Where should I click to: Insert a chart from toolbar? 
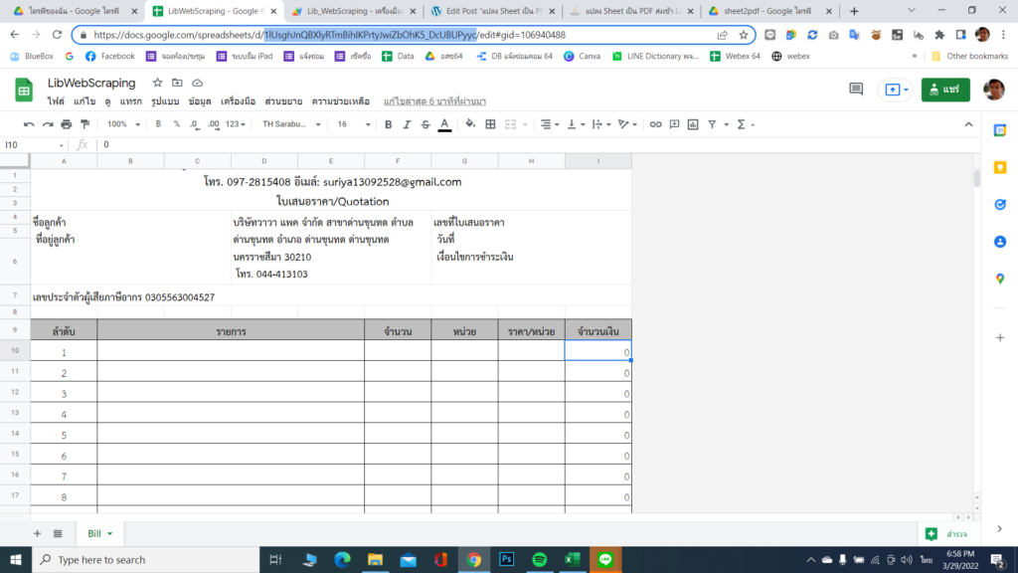(x=693, y=124)
